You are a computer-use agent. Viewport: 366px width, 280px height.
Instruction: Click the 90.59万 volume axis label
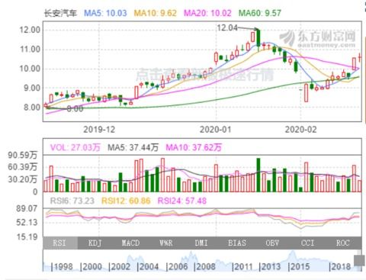pyautogui.click(x=23, y=155)
